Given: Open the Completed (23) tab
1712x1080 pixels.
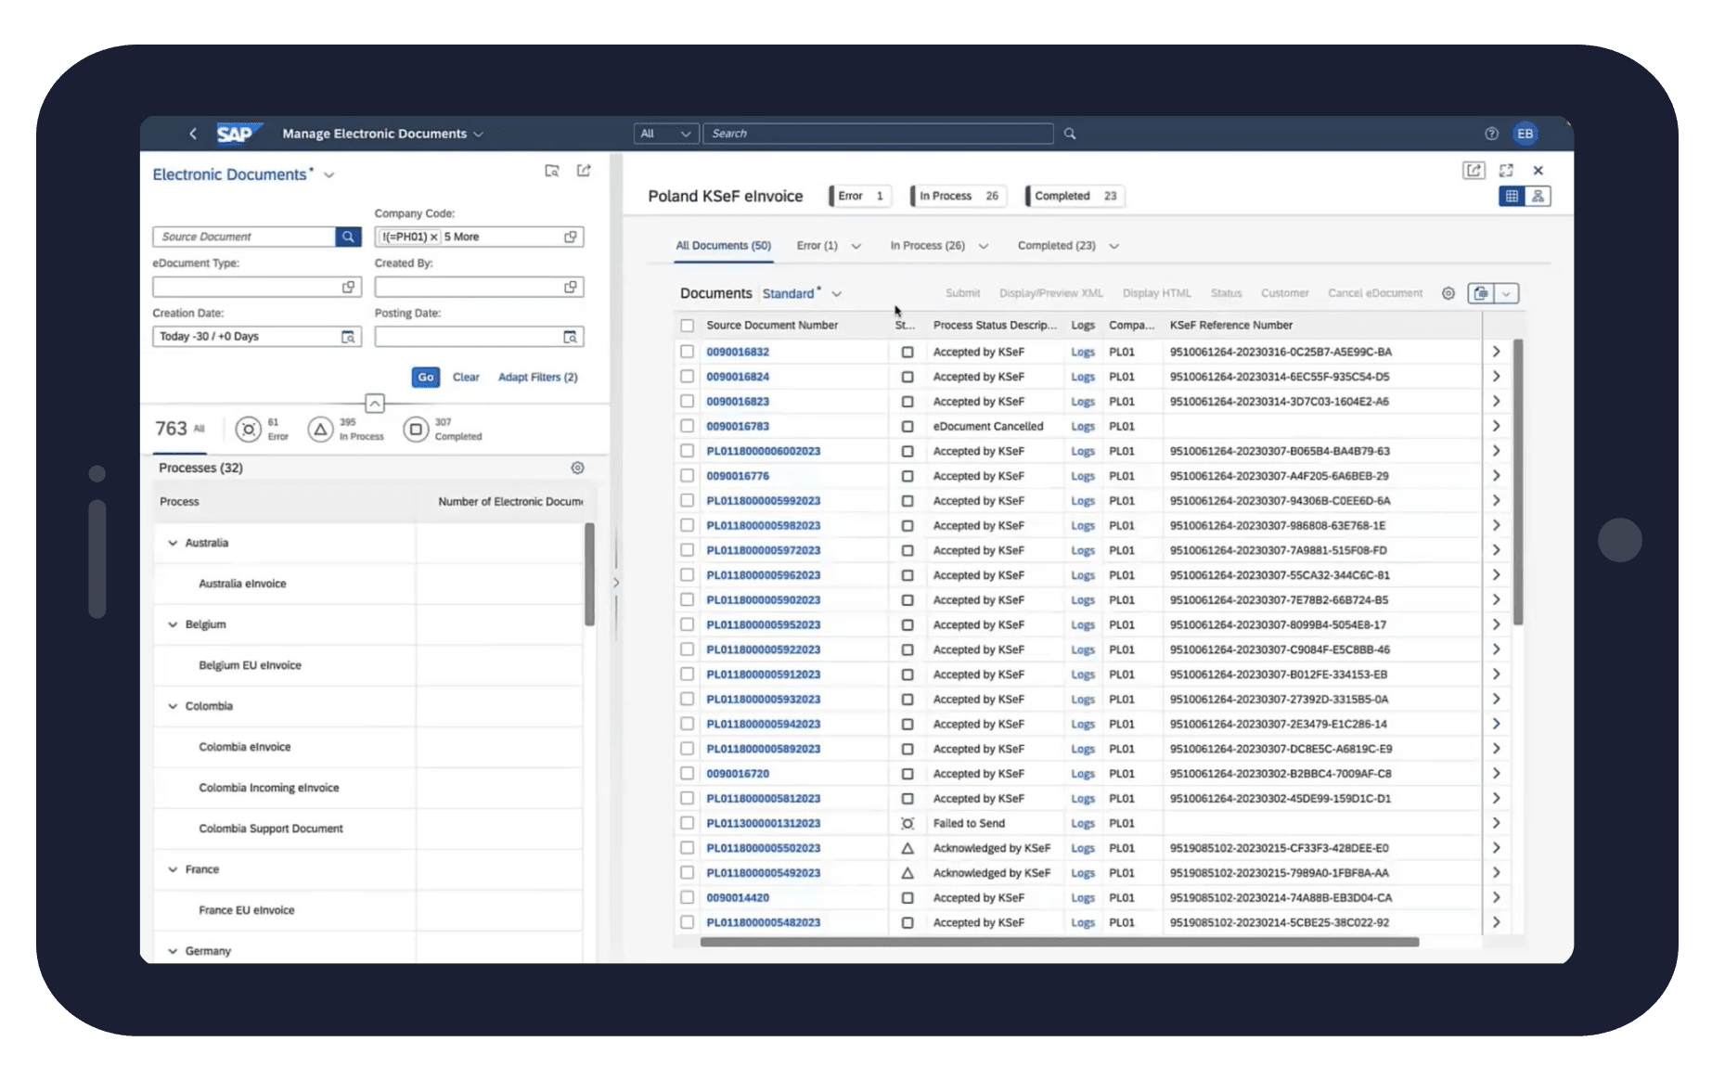Looking at the screenshot, I should click(x=1056, y=246).
